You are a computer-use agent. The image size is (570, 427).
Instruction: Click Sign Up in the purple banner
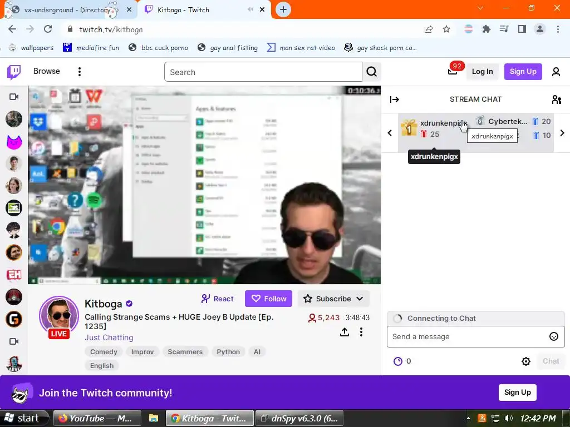tap(517, 393)
